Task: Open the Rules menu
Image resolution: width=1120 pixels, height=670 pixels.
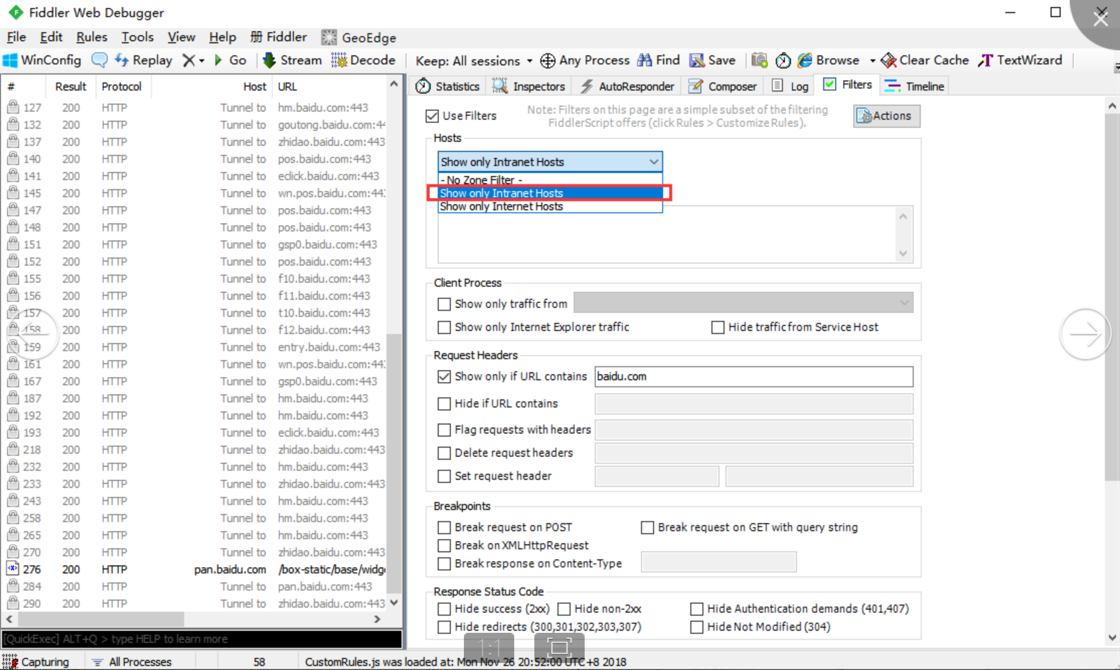Action: tap(92, 37)
